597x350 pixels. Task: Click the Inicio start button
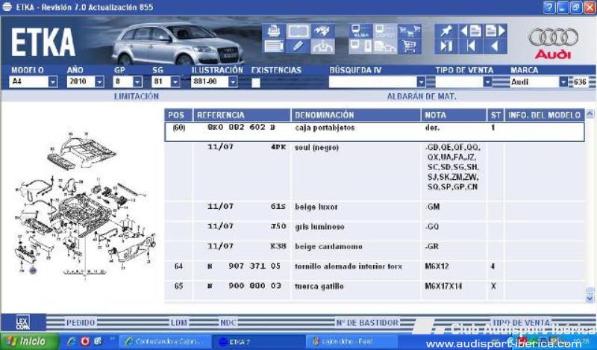click(x=30, y=341)
